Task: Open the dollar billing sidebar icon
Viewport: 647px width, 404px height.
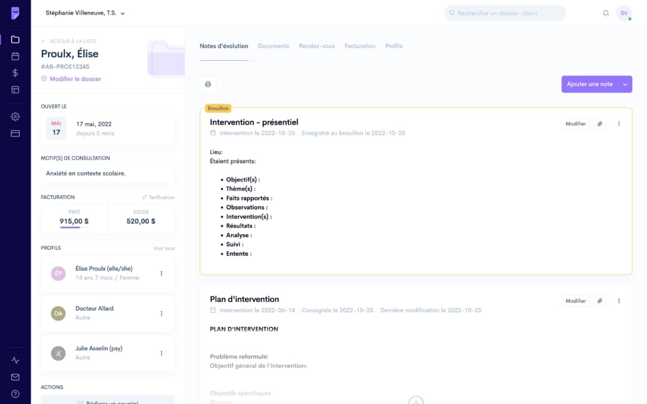Action: tap(15, 73)
